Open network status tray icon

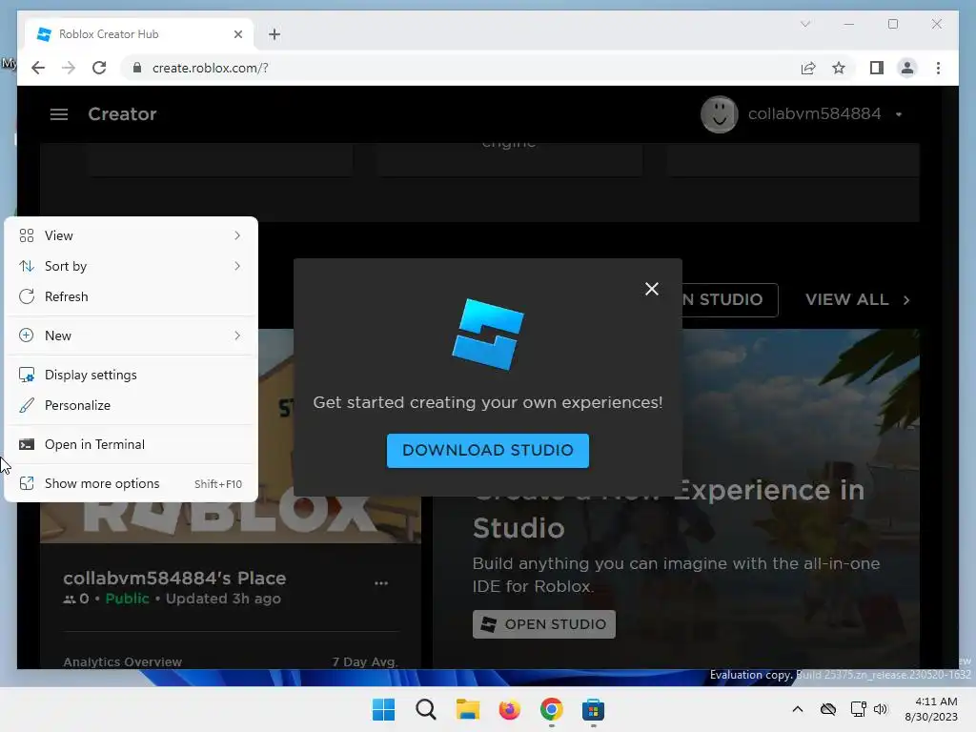tap(859, 709)
